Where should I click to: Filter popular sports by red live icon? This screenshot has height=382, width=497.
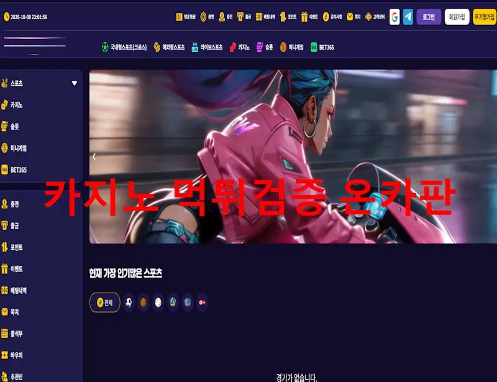(203, 302)
